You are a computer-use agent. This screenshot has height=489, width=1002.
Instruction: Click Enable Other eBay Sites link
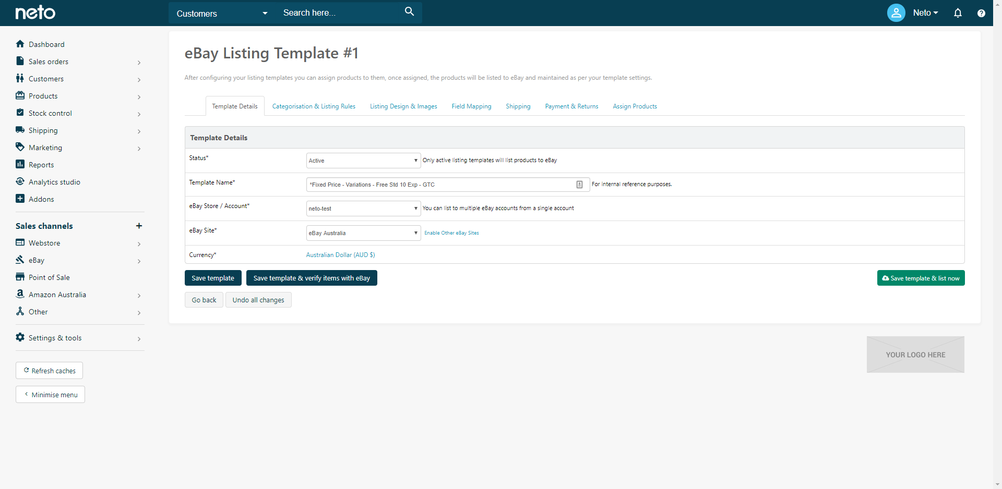451,233
